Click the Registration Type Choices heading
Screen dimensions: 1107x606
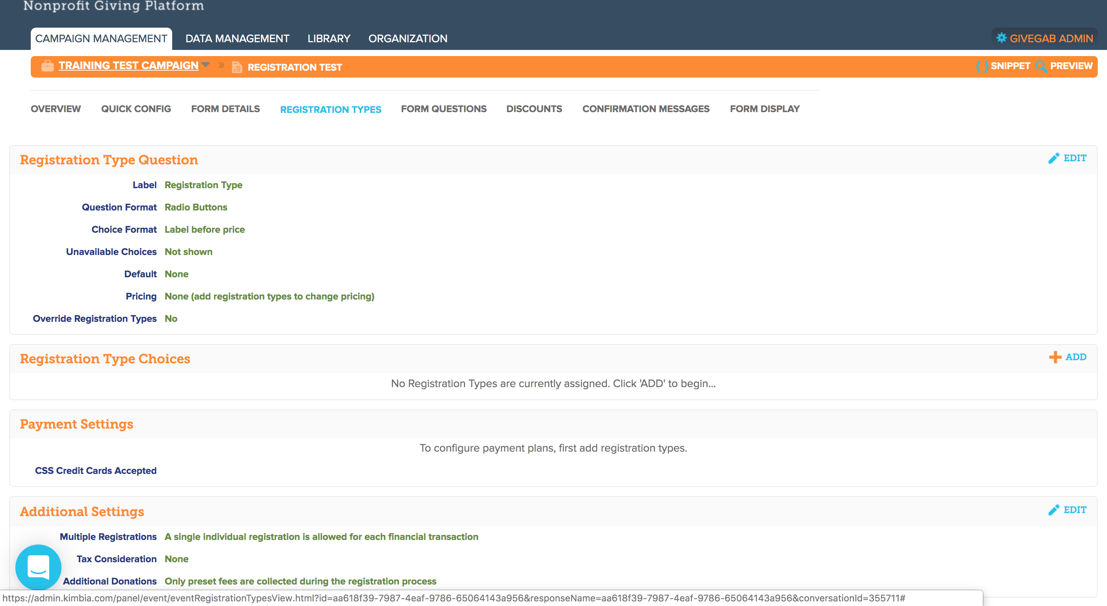tap(105, 359)
